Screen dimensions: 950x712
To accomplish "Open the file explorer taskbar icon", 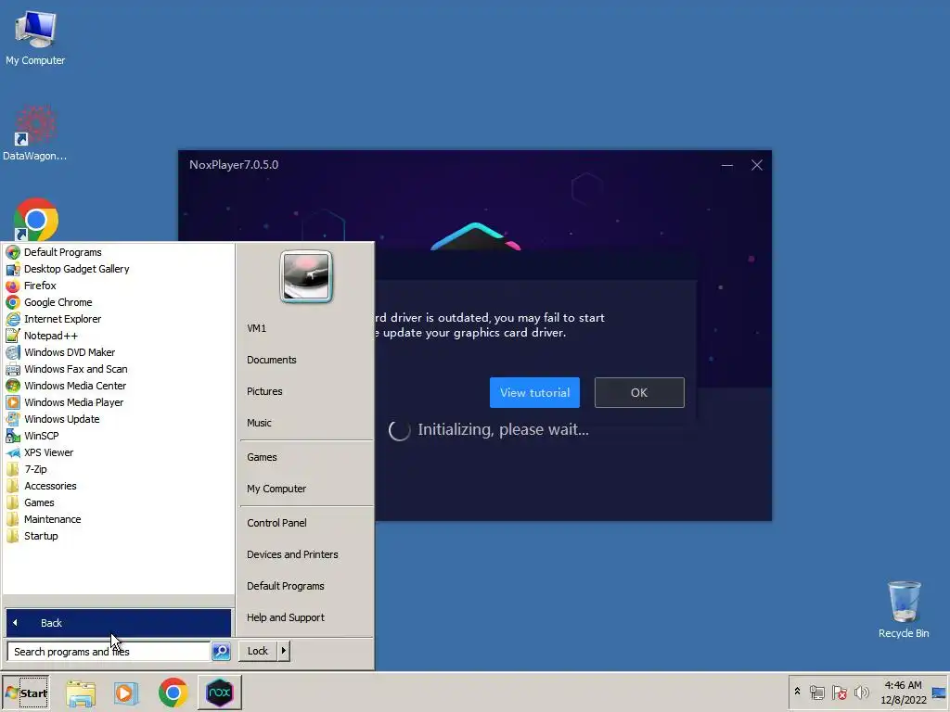I will (81, 693).
